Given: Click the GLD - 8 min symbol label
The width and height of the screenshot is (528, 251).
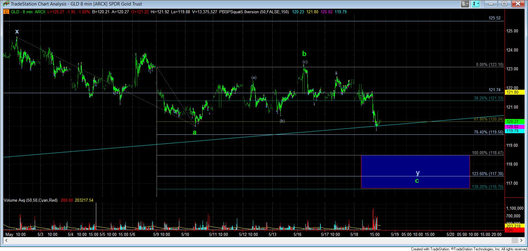Looking at the screenshot, I should pos(22,12).
